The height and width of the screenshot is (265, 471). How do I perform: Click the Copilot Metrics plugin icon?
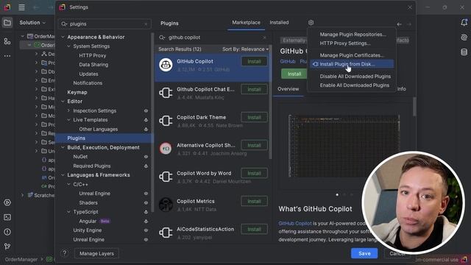(x=166, y=205)
